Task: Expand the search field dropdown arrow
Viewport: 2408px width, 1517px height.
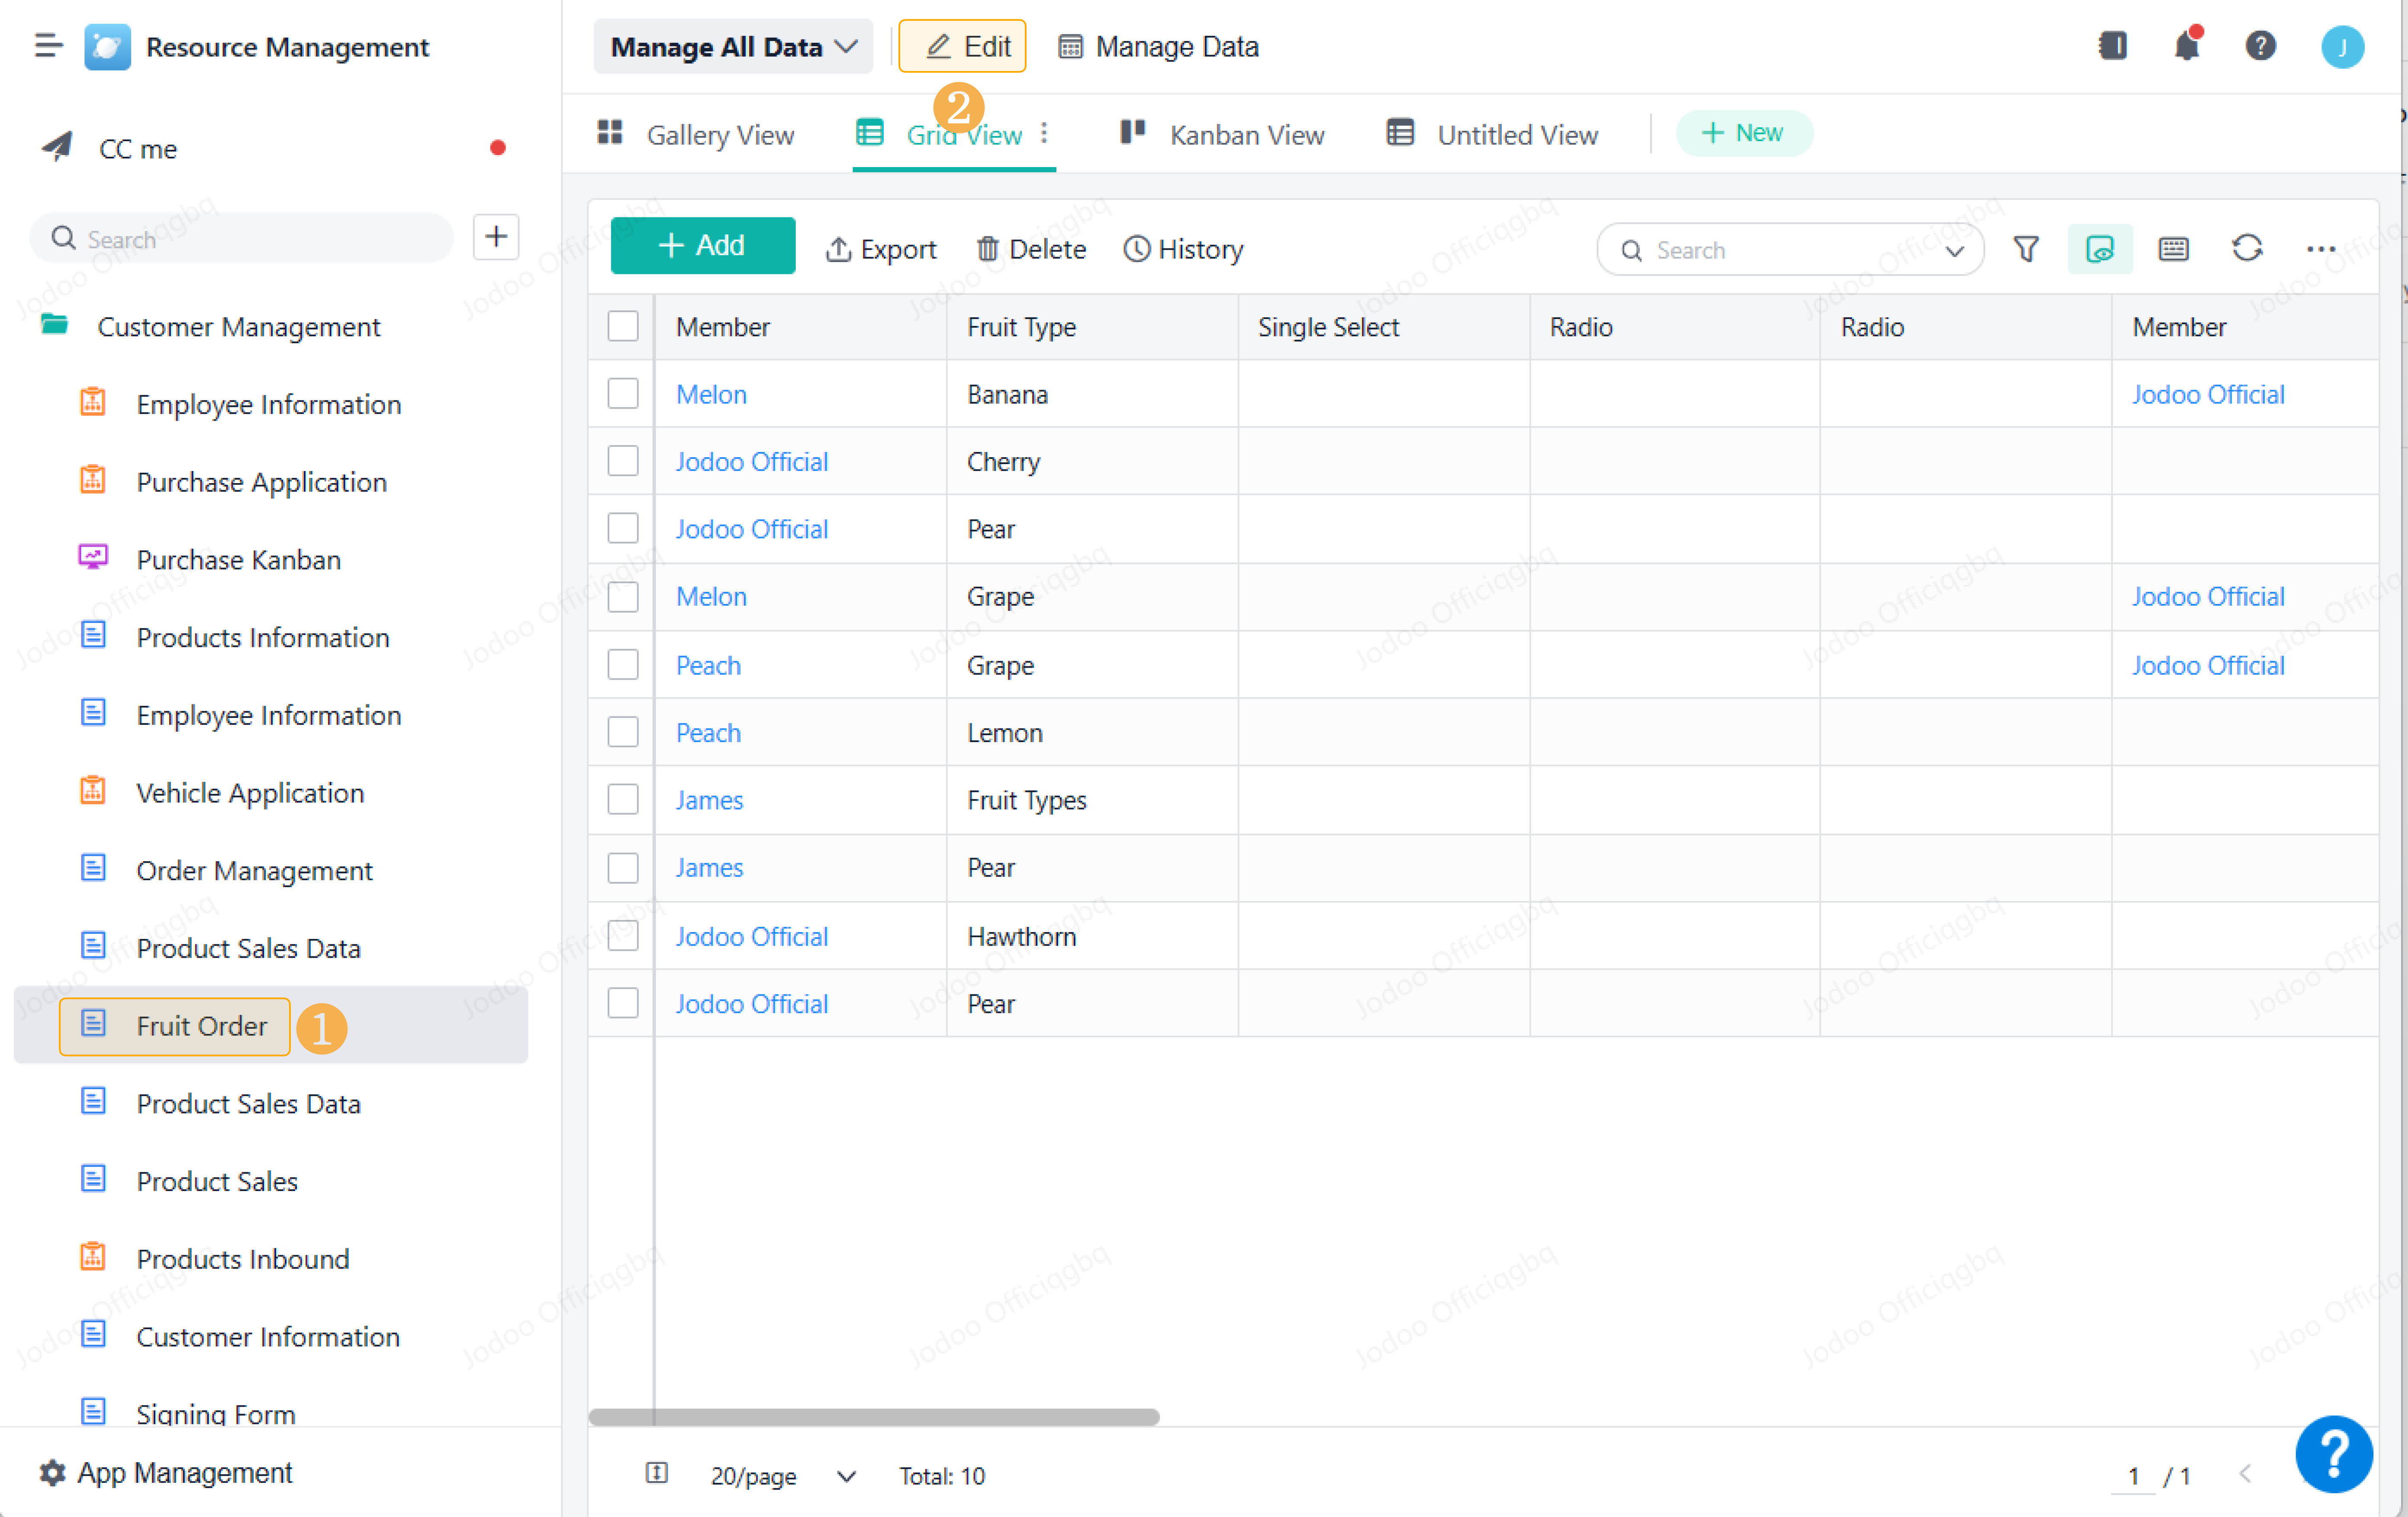Action: pos(1954,250)
